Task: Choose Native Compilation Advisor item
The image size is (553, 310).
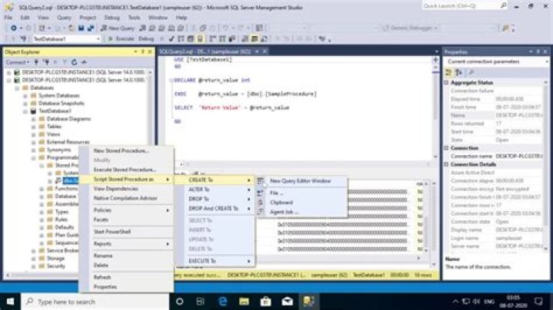Action: pyautogui.click(x=125, y=198)
